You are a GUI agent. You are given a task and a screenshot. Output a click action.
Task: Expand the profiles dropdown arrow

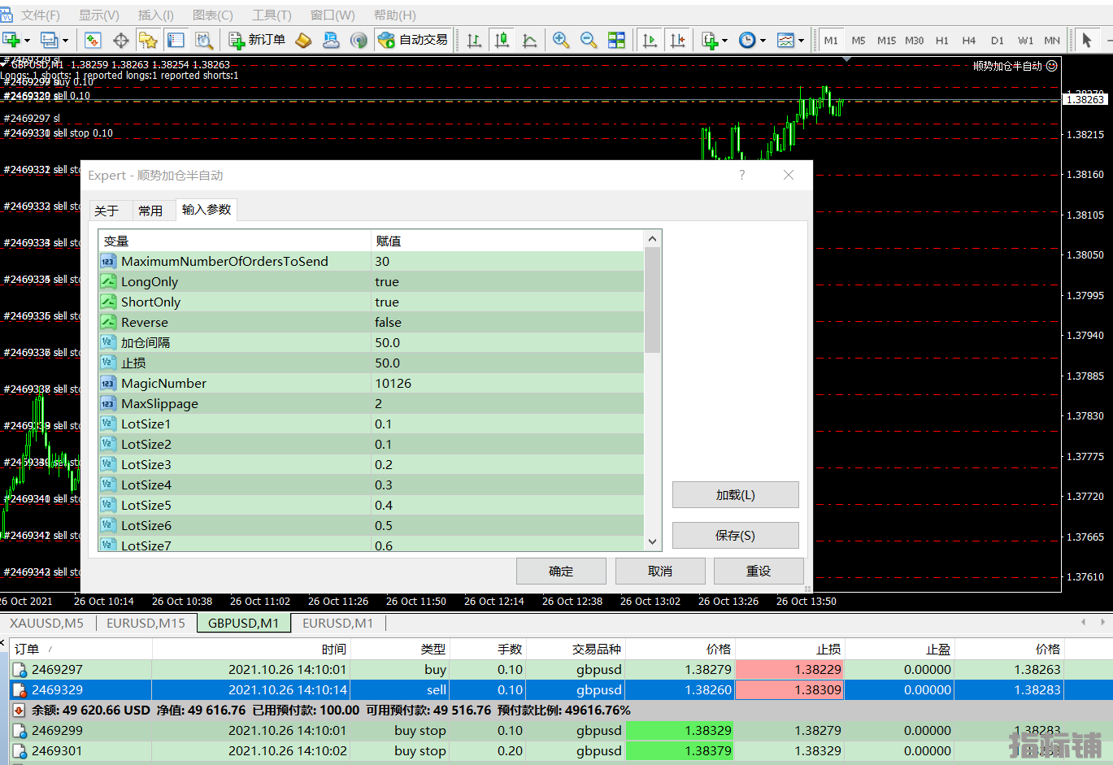[x=65, y=41]
